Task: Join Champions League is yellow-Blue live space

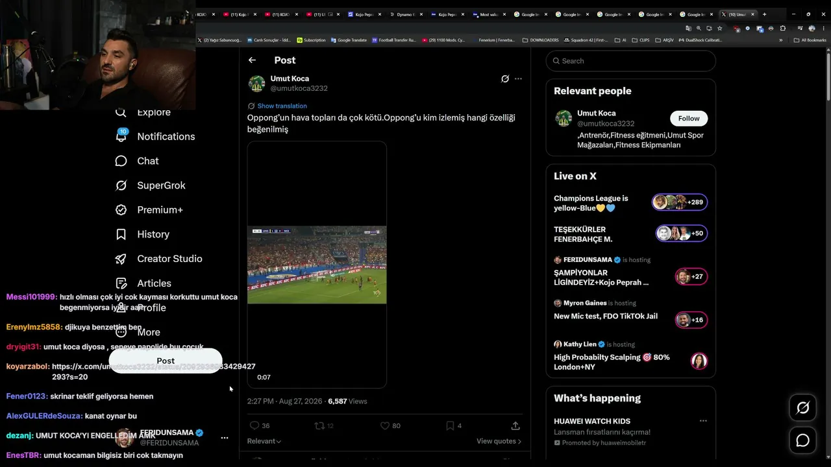Action: click(x=630, y=203)
